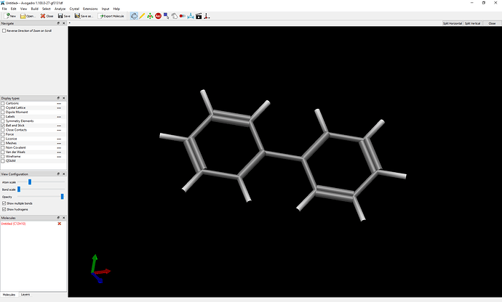
Task: Open the Extensions menu
Action: pos(90,9)
